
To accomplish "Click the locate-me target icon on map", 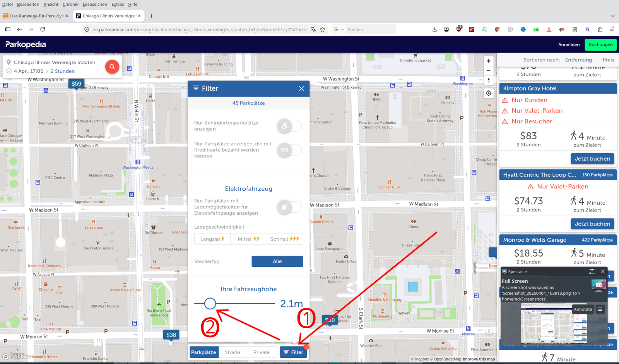I will [x=489, y=93].
